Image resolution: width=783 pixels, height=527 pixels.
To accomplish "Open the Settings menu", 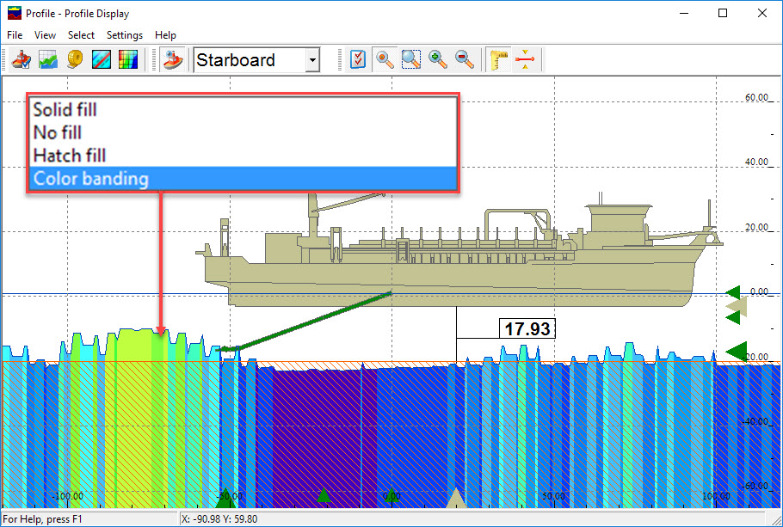I will (125, 35).
